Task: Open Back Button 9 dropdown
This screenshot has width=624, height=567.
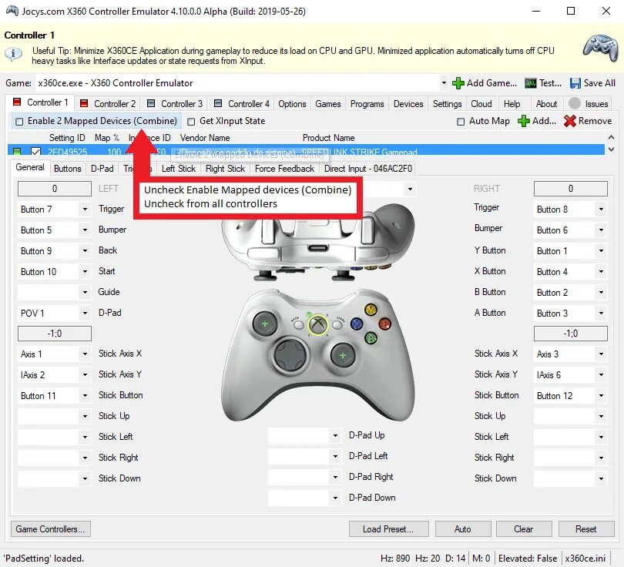Action: tap(85, 250)
